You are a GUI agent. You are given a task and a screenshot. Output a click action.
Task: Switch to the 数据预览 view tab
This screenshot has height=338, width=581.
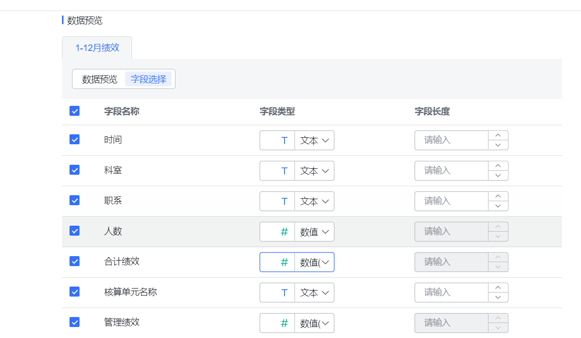pos(99,79)
